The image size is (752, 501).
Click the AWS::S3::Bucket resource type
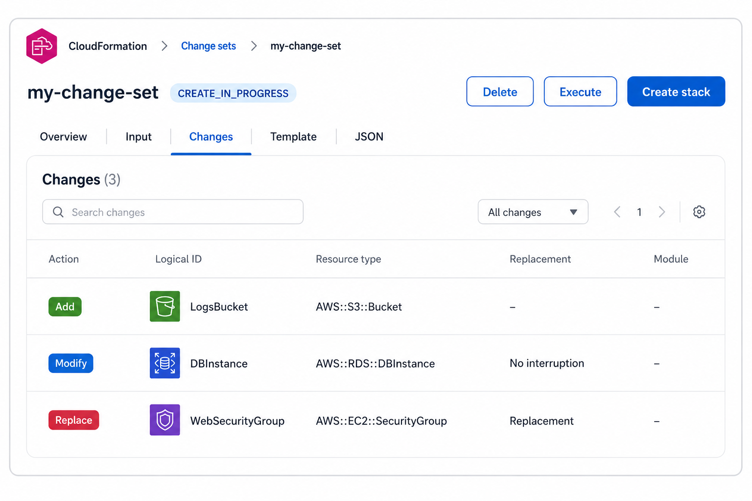tap(359, 307)
